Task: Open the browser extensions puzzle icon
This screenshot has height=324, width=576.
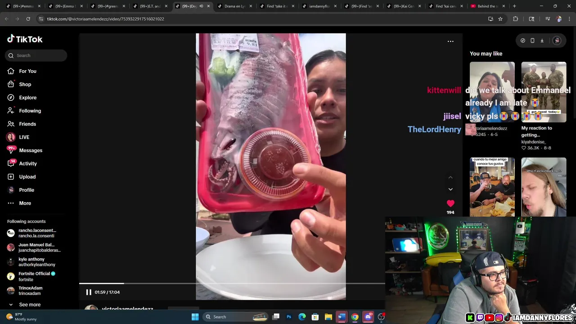Action: tap(516, 19)
